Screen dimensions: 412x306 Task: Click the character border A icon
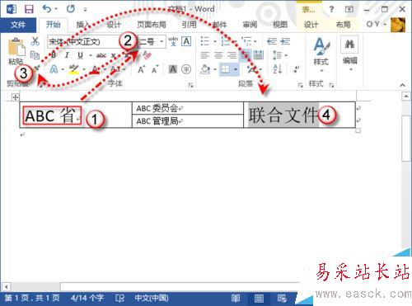coord(186,41)
